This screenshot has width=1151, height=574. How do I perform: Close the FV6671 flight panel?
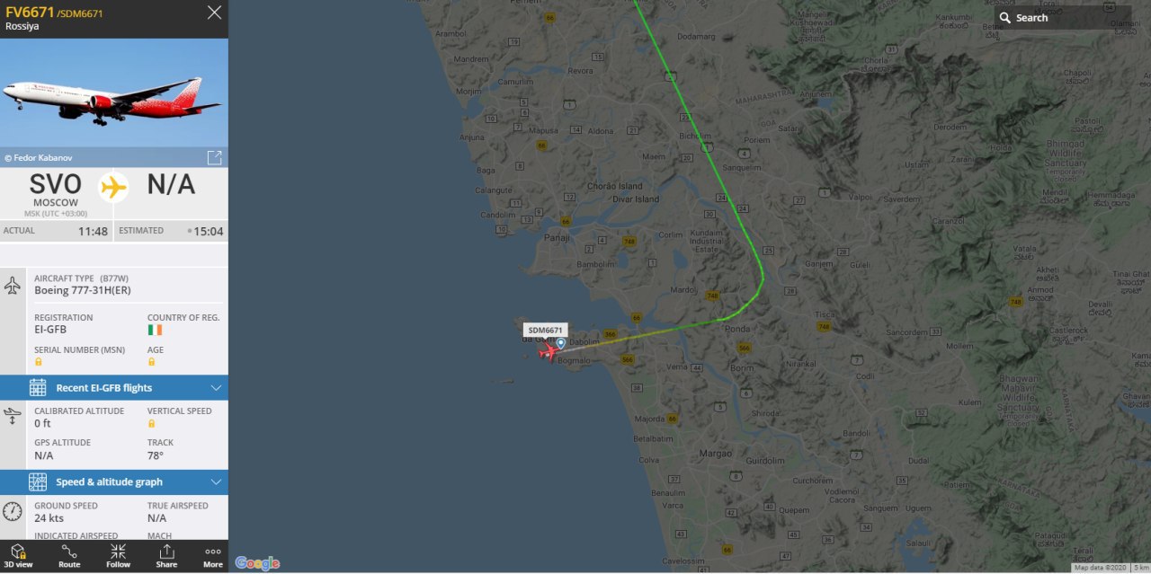point(214,13)
